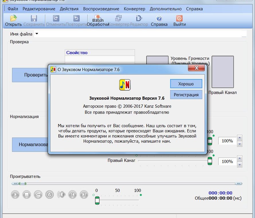The image size is (255, 218).
Task: Open the Воспроизведение menu
Action: tap(101, 9)
